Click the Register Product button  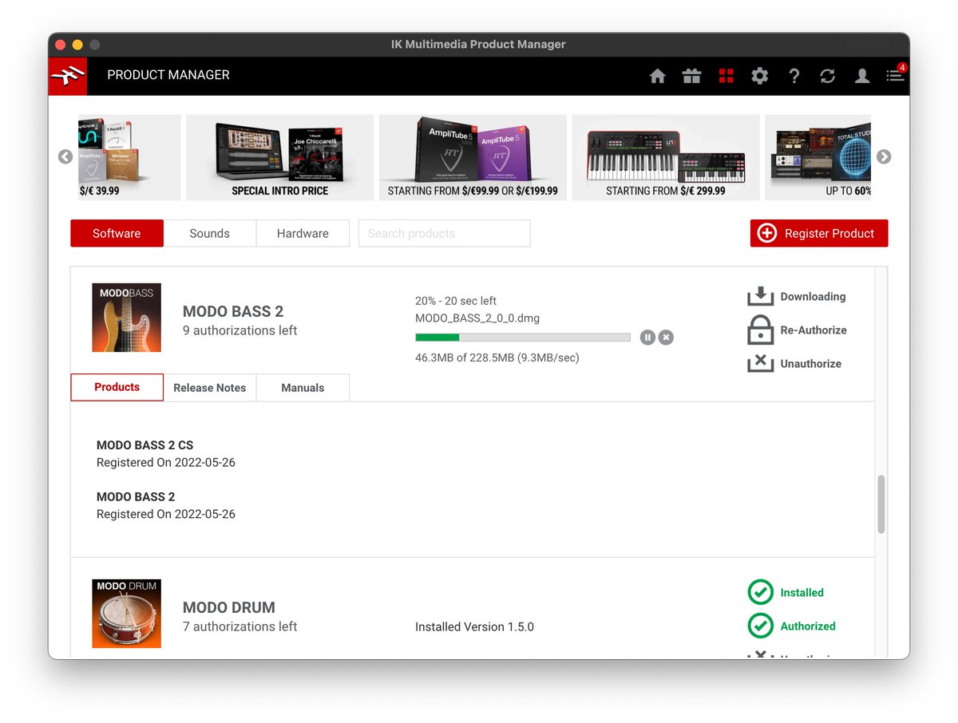[819, 233]
